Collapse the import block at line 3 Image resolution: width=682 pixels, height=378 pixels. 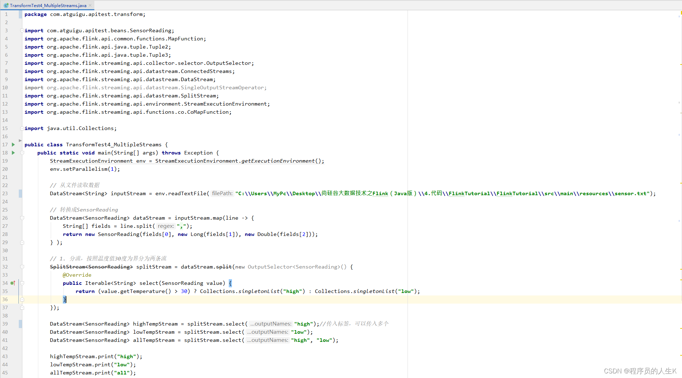point(22,30)
